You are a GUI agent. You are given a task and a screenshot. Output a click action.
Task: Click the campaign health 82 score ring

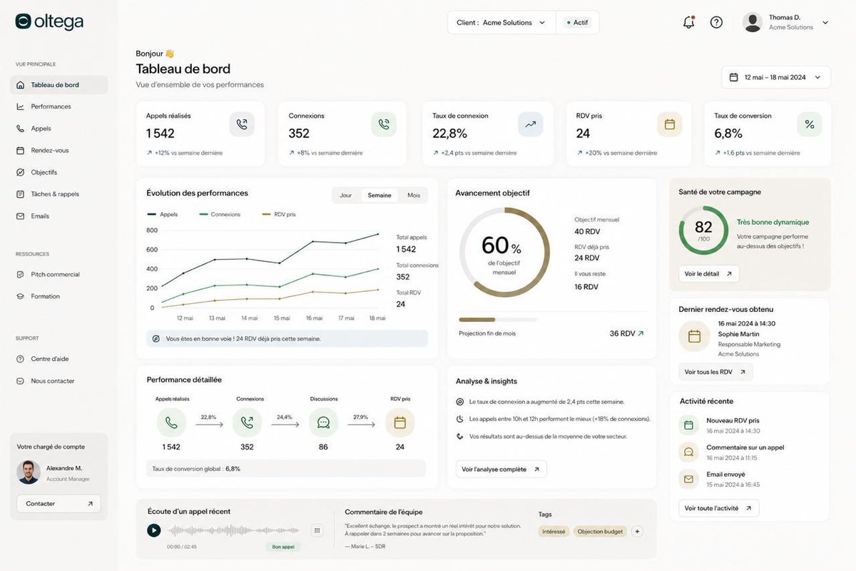pos(703,231)
